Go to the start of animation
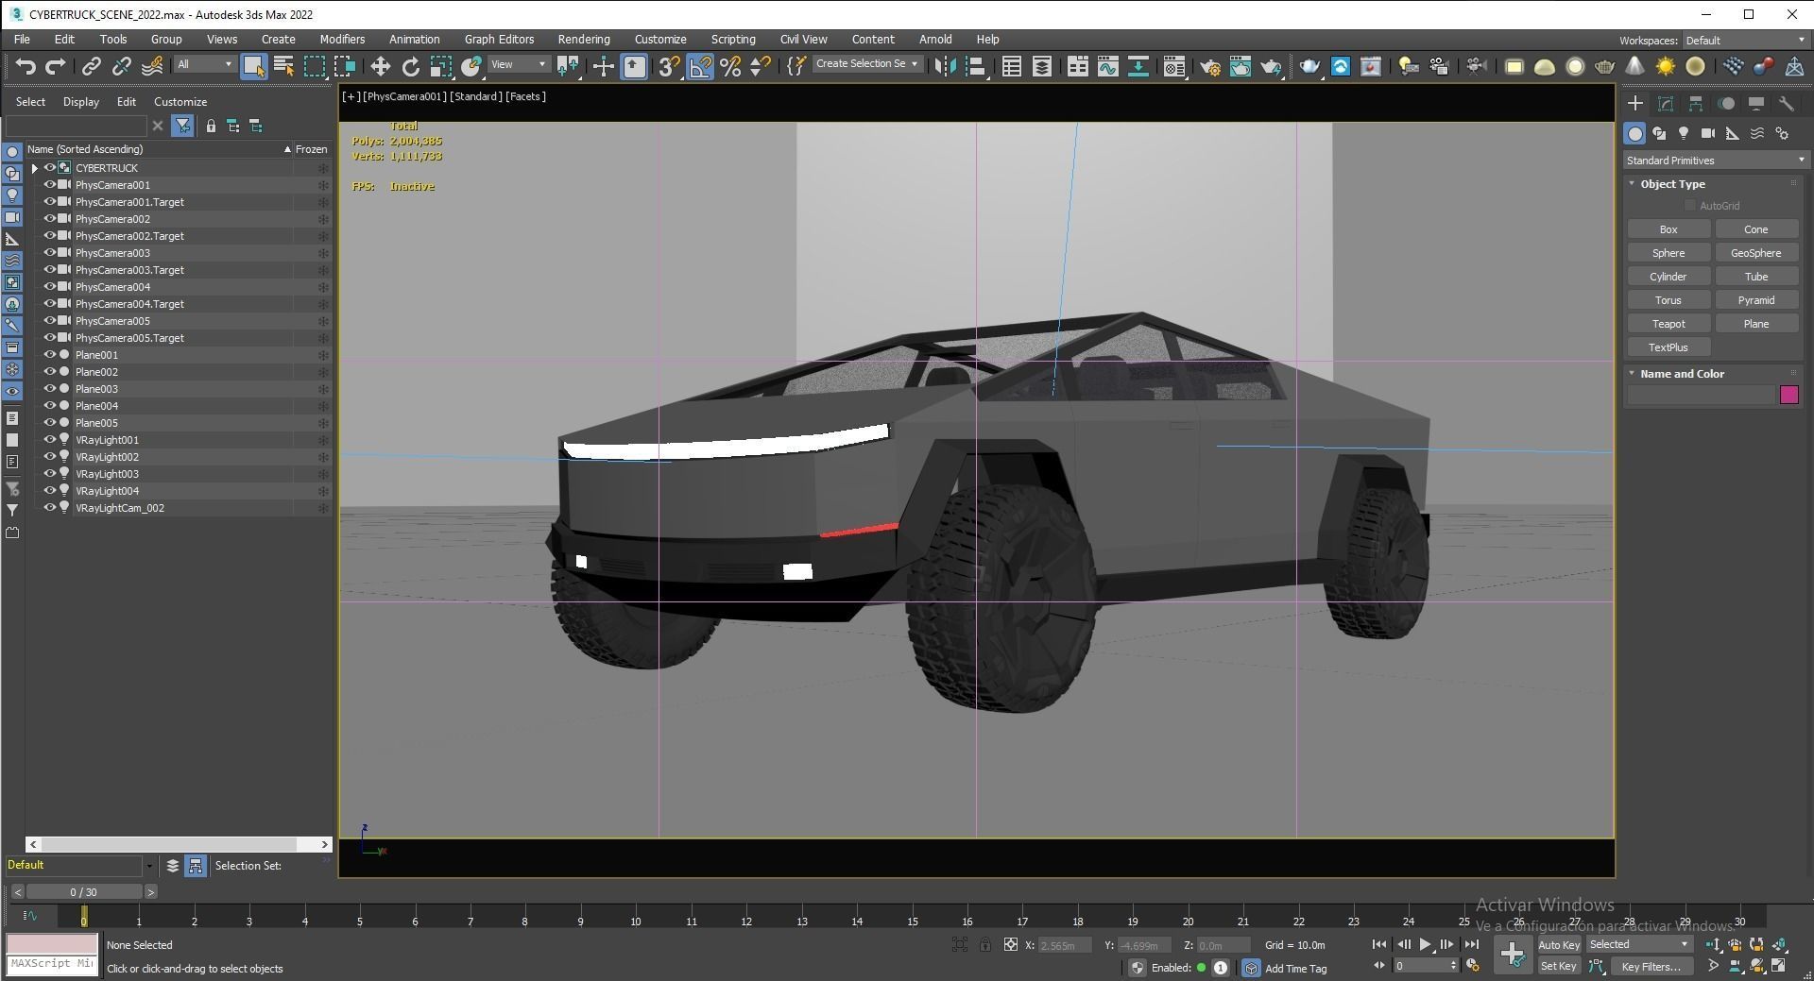The image size is (1814, 981). point(1379,944)
